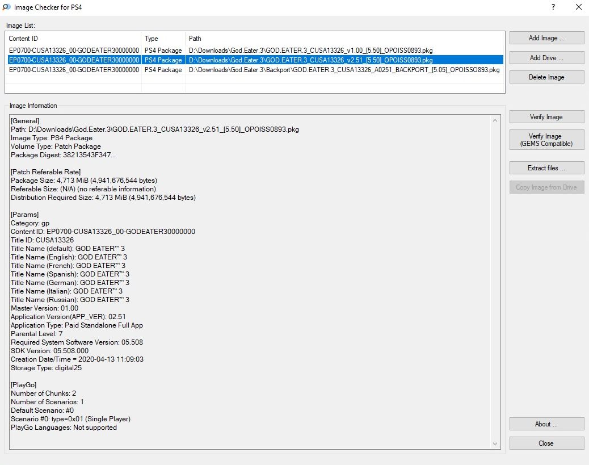Click the Image Checker app icon in title bar
Image resolution: width=589 pixels, height=465 pixels.
[x=6, y=7]
